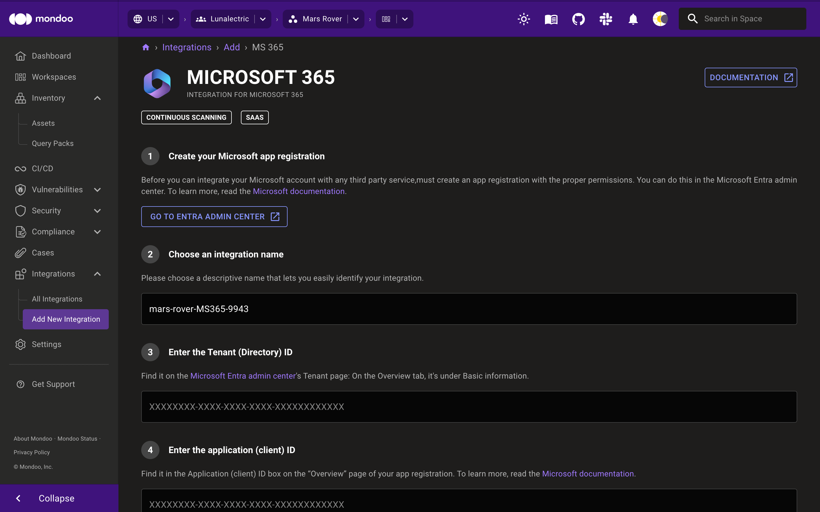Click the DOCUMENTATION external link button
The width and height of the screenshot is (820, 512).
750,77
